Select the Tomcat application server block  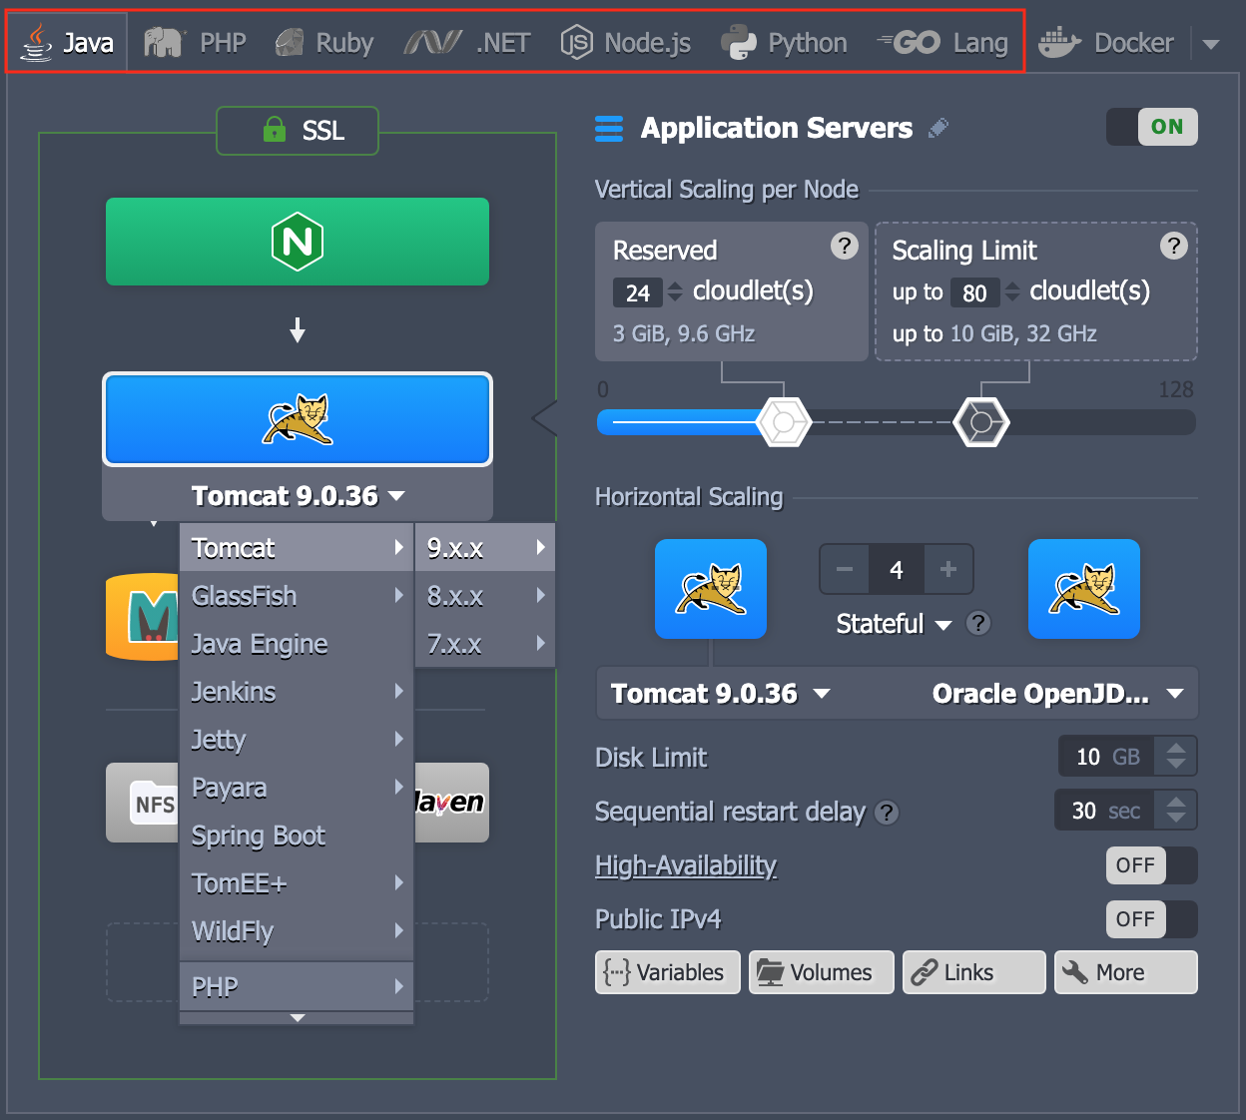coord(298,419)
